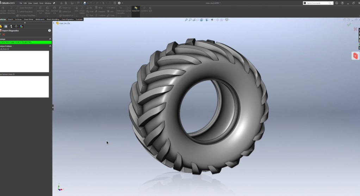Expand the rover_tire tree node

point(54,23)
